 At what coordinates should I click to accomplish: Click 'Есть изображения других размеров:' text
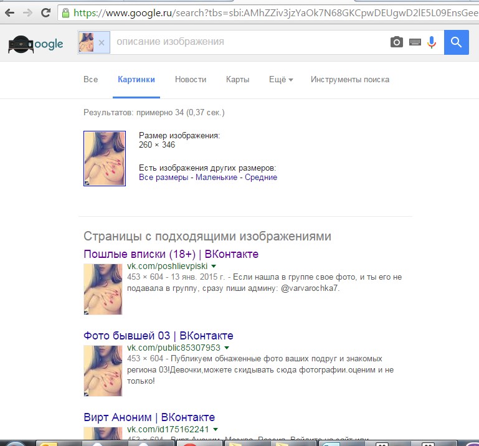pos(207,168)
